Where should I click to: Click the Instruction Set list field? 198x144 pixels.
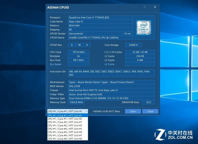click(x=111, y=73)
